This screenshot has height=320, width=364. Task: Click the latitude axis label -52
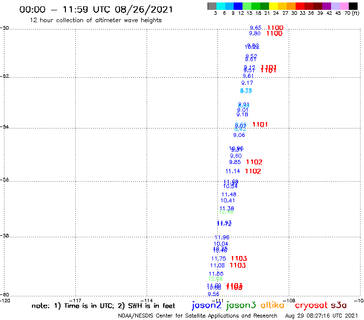[4, 76]
